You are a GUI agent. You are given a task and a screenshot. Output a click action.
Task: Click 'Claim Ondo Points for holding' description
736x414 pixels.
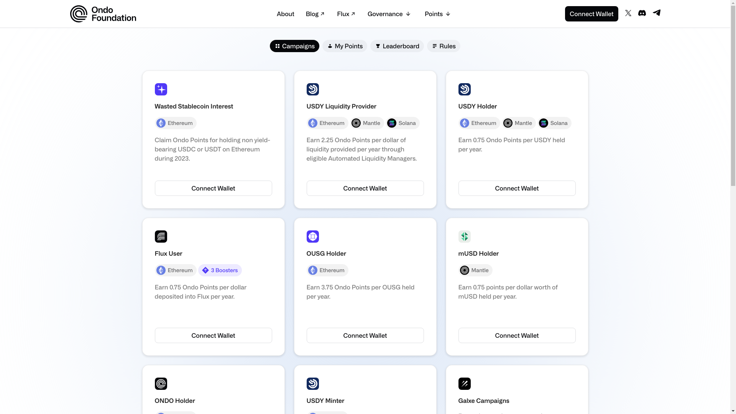point(212,149)
